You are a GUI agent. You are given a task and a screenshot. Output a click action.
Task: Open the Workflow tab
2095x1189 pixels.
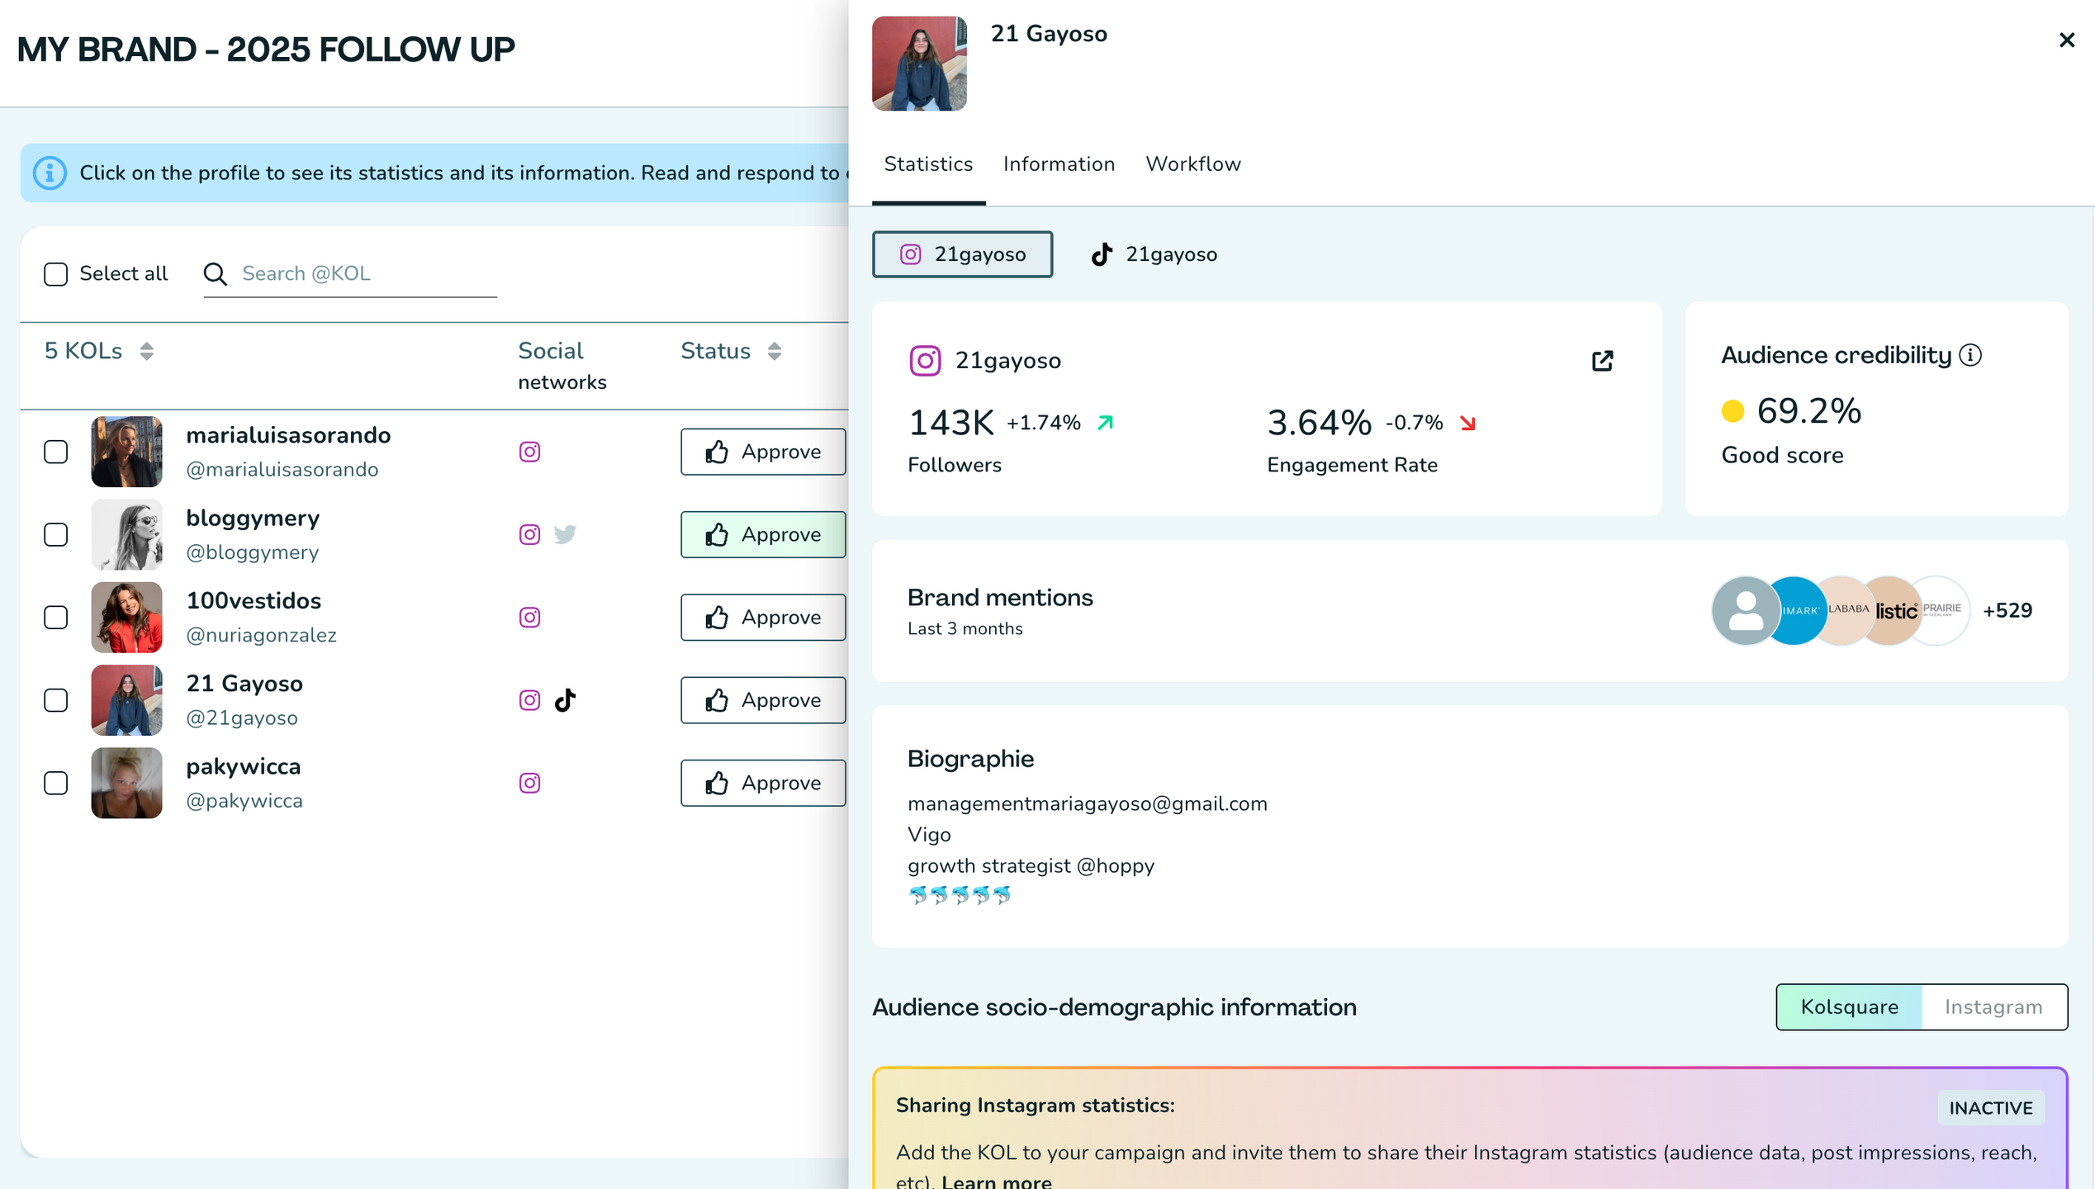point(1192,163)
